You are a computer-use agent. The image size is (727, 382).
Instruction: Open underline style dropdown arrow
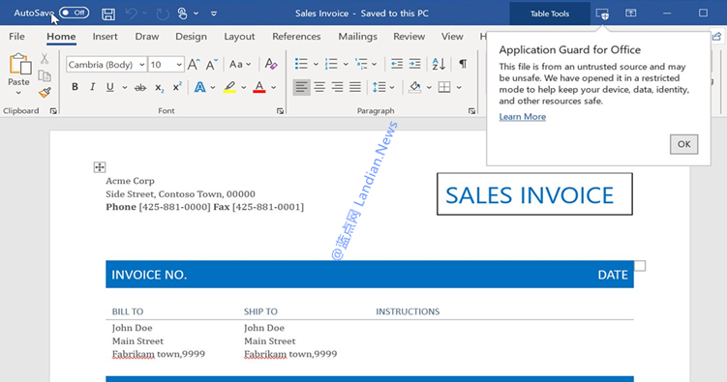(x=124, y=87)
